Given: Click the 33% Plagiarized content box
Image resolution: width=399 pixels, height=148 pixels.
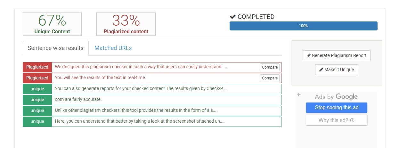Looking at the screenshot, I should click(126, 24).
